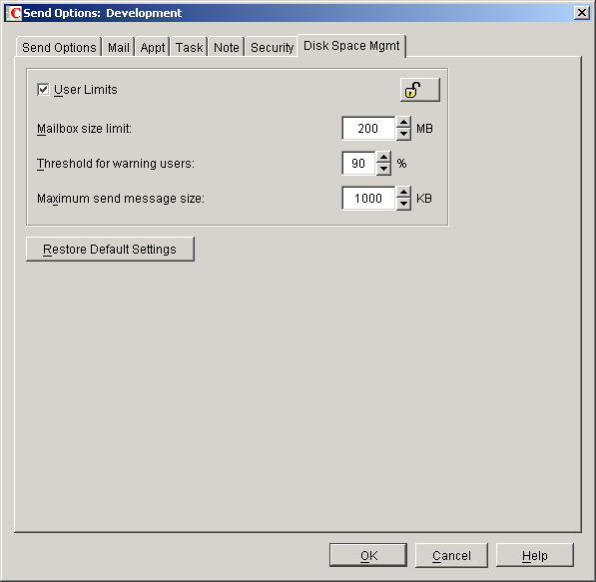The width and height of the screenshot is (596, 582).
Task: Open Help for this dialog
Action: pyautogui.click(x=535, y=556)
